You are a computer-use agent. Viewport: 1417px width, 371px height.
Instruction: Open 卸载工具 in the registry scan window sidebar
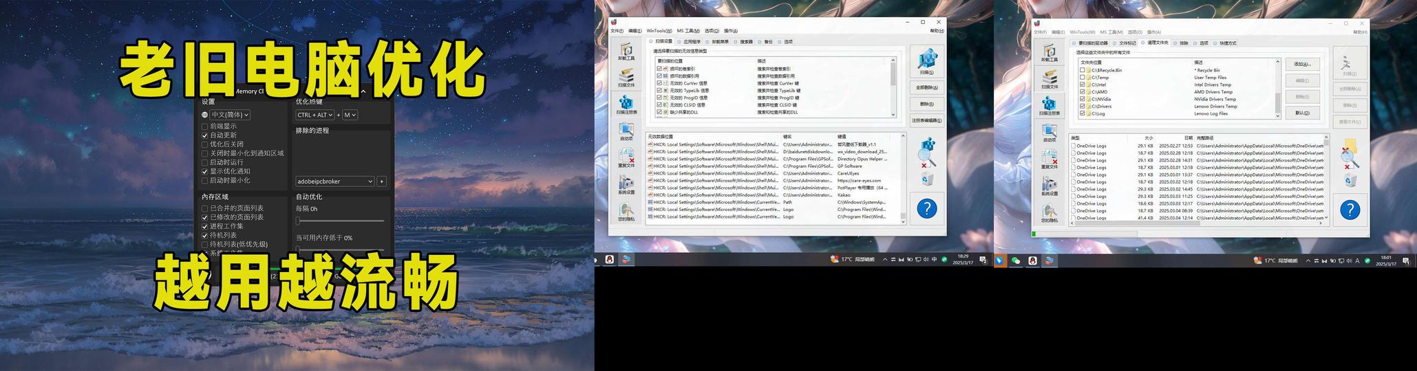pos(626,52)
